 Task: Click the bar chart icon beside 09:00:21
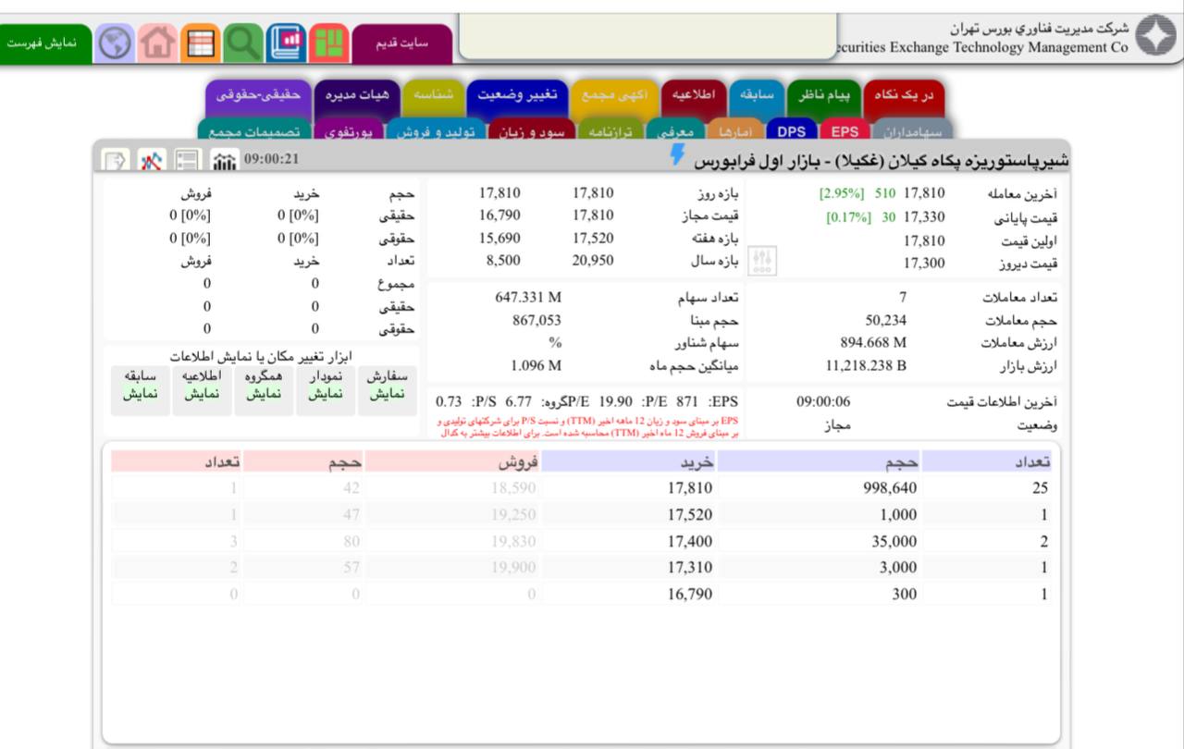click(x=224, y=160)
